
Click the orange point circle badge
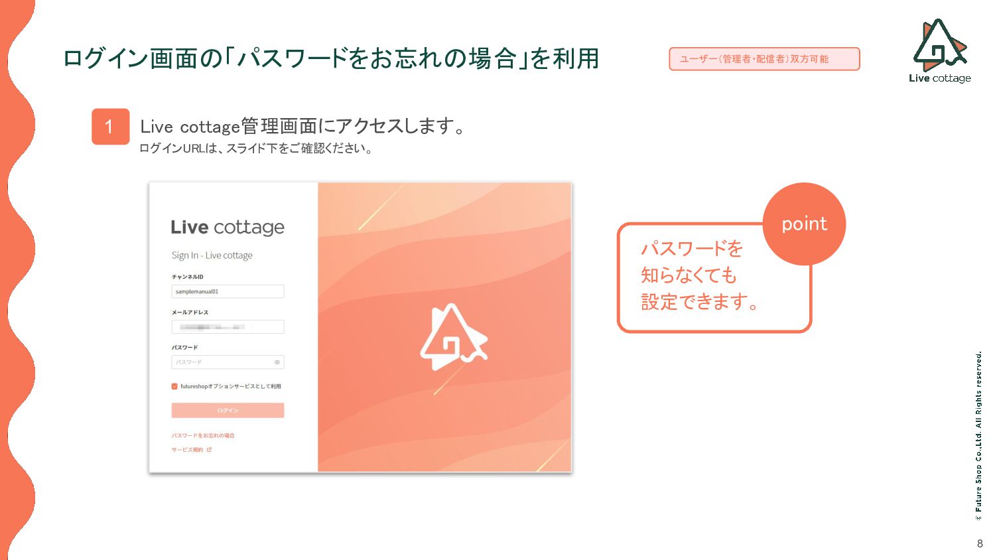pos(804,224)
